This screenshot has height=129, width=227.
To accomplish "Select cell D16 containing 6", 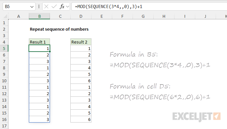I will click(x=81, y=120).
